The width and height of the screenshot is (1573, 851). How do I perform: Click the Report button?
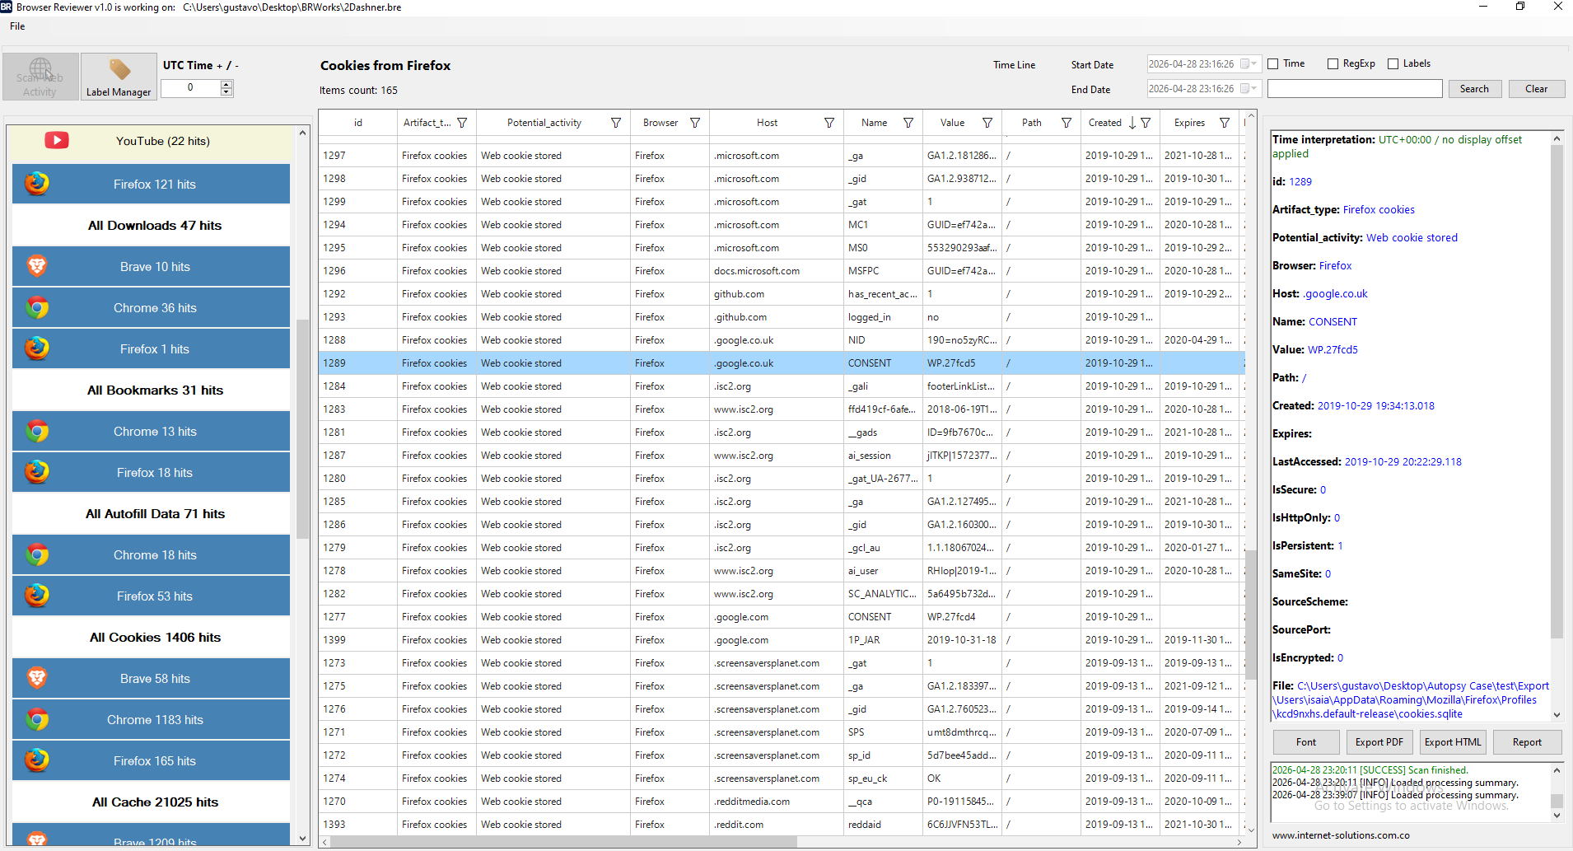tap(1527, 742)
